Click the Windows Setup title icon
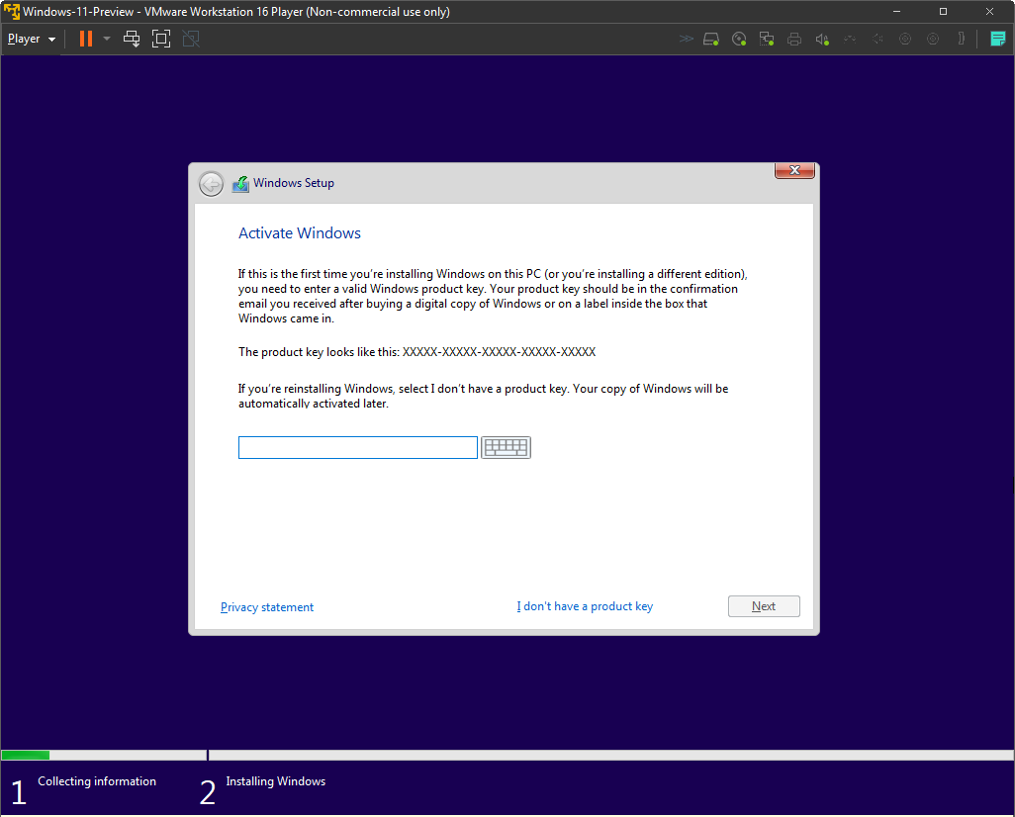This screenshot has width=1015, height=817. (240, 184)
